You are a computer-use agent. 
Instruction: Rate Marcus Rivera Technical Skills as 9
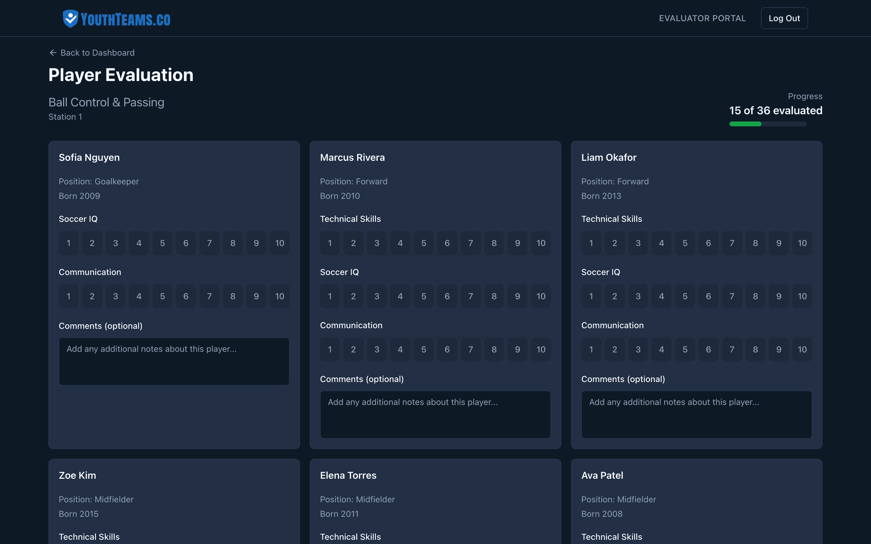coord(517,243)
